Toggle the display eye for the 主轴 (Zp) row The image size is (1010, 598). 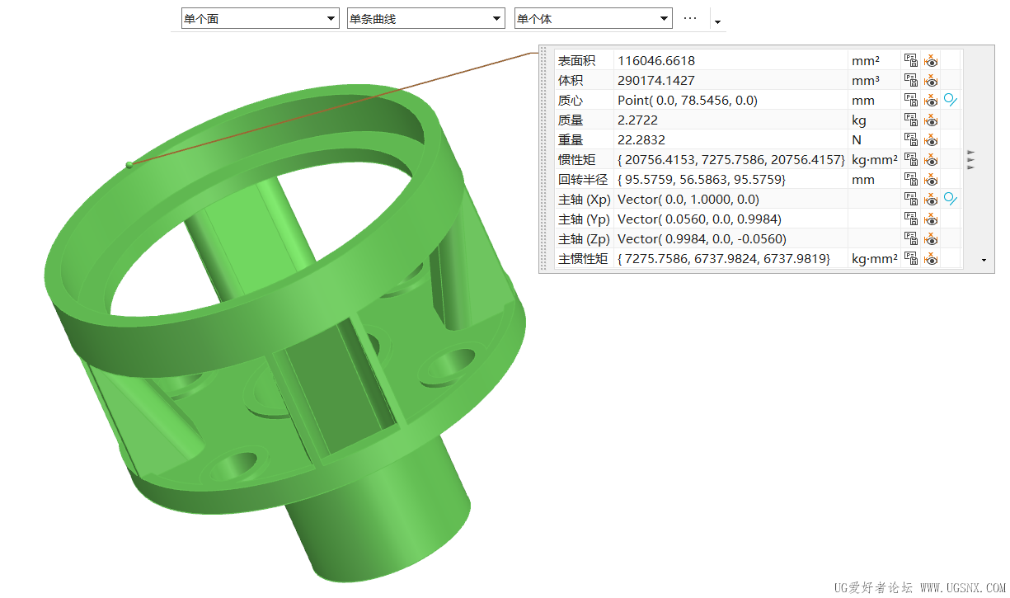931,238
